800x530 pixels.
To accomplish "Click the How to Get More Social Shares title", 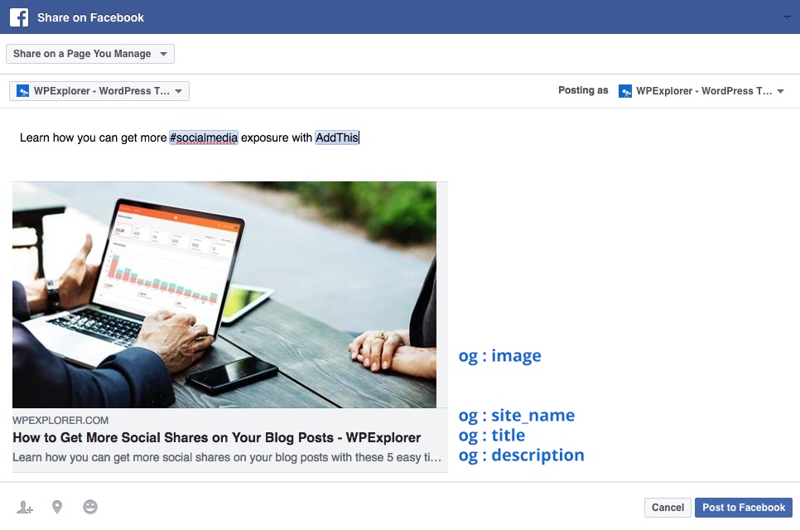I will point(217,438).
